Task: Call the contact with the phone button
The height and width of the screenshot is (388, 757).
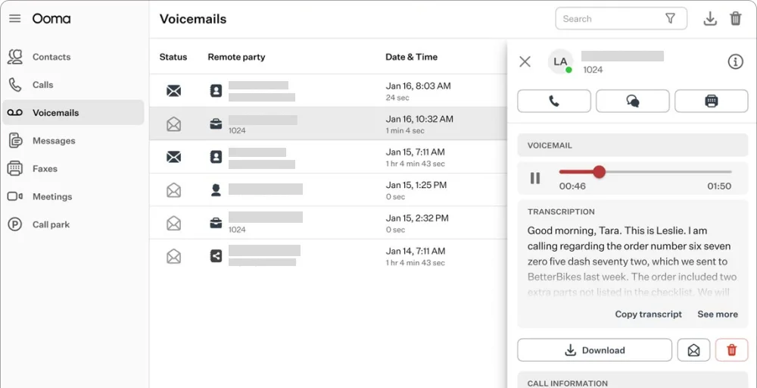Action: coord(554,101)
